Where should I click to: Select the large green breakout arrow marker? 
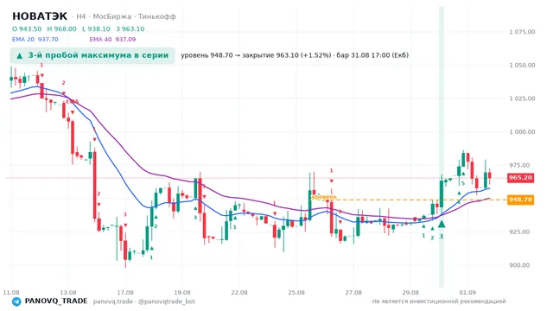click(442, 224)
